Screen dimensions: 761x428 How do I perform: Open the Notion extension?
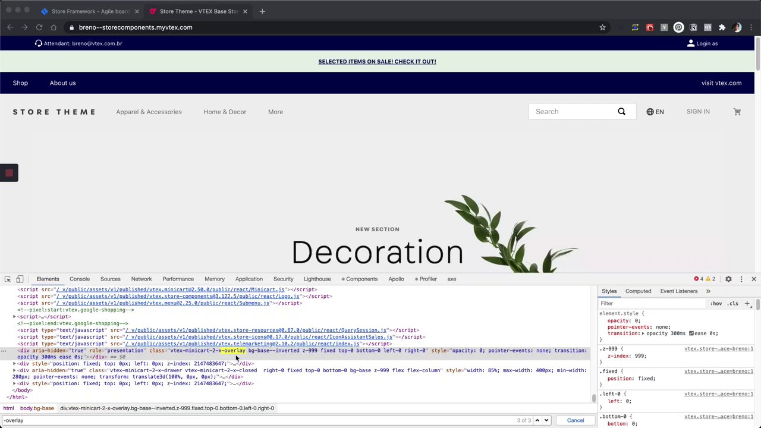pos(693,27)
